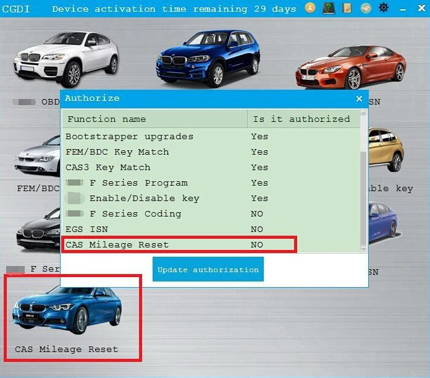Click the 'Device activation time remaining 29 days' text
The height and width of the screenshot is (378, 430).
pos(174,9)
